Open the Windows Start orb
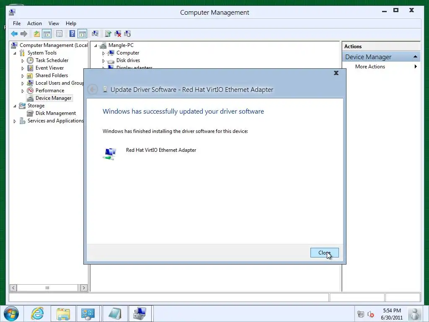Screen dimensions: 429x322 click(11, 314)
